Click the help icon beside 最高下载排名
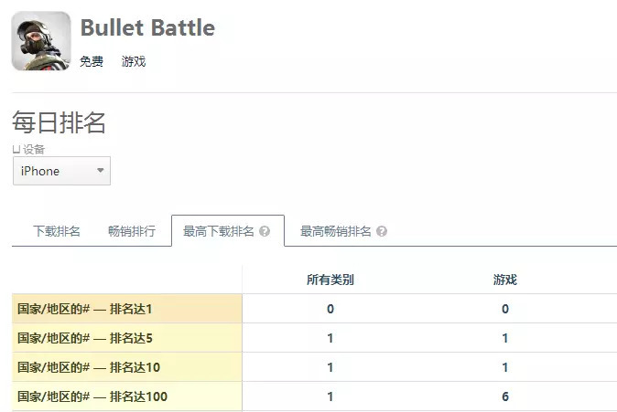Viewport: 617px width, 412px height. 265,231
